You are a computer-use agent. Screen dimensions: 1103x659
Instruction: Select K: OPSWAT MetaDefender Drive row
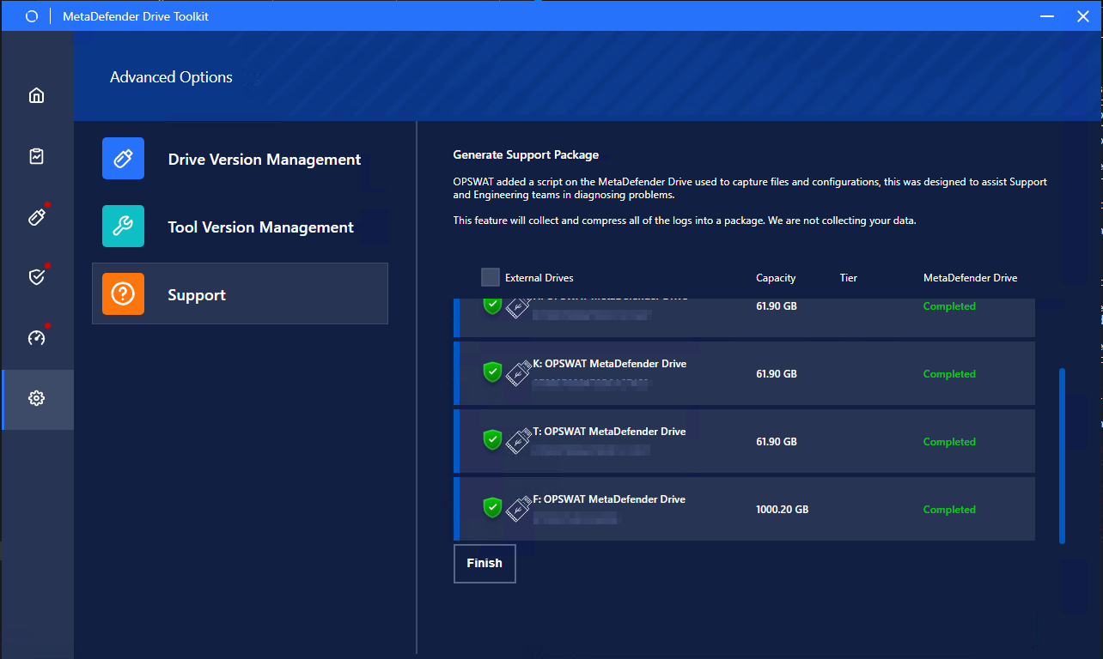(x=744, y=373)
